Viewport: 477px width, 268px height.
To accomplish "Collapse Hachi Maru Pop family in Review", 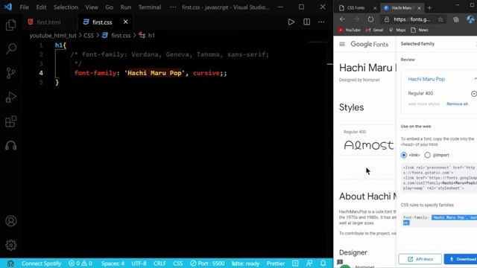I will [476, 79].
